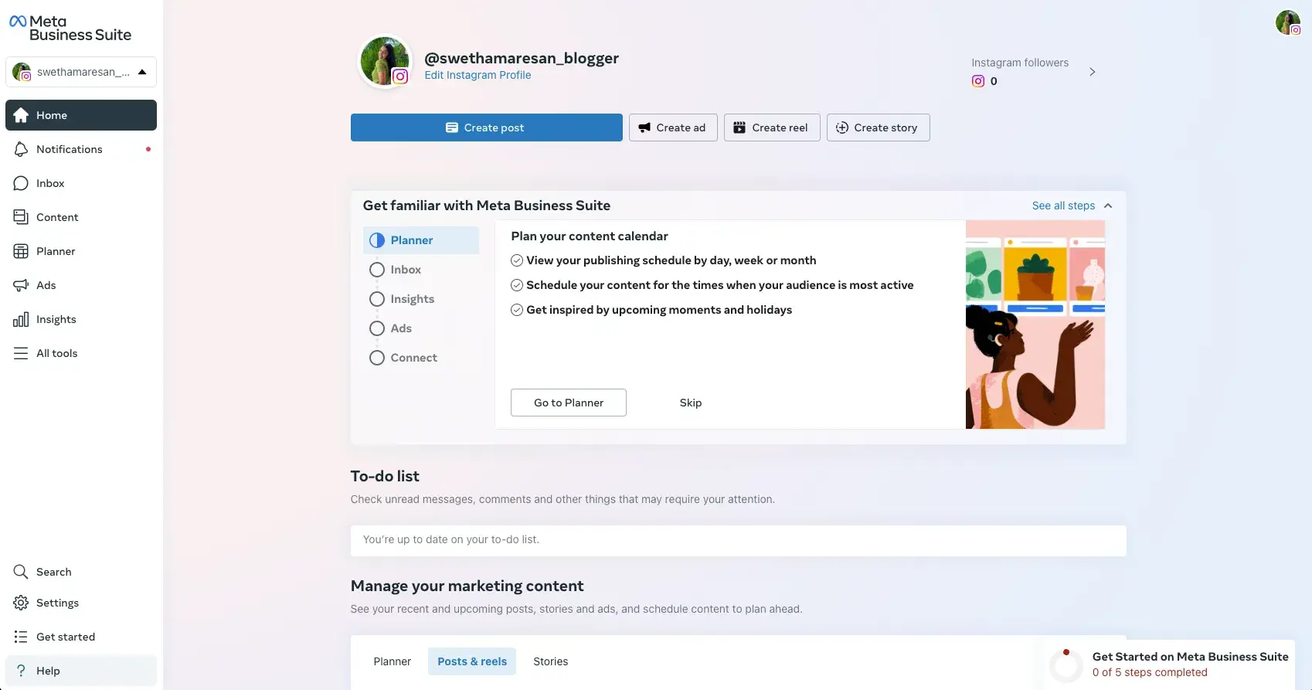1312x690 pixels.
Task: Click the Content sidebar icon
Action: [21, 217]
